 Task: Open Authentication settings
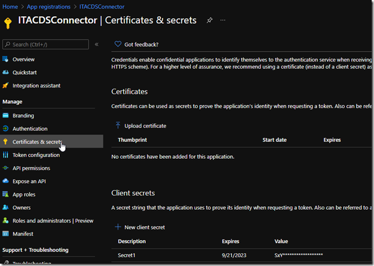click(30, 129)
